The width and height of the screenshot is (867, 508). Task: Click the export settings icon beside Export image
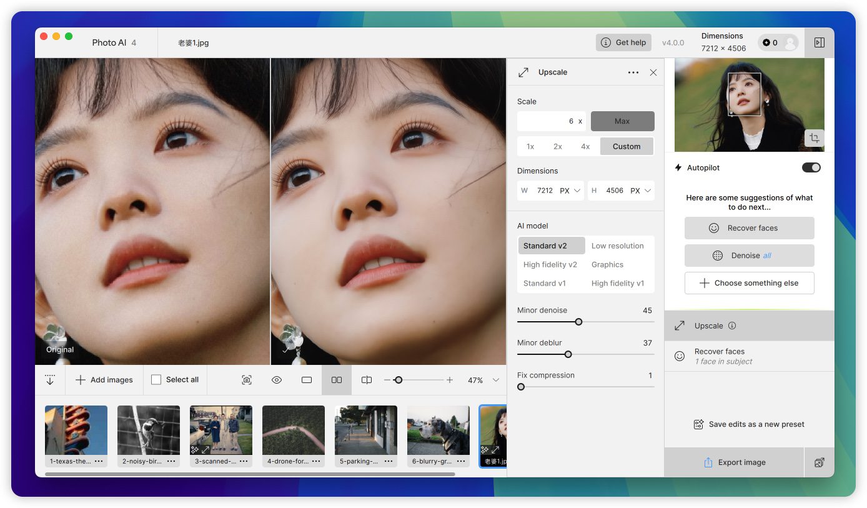819,462
